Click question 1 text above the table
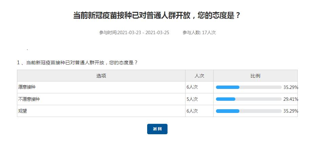Screen dimensions: 314x141 click(77, 63)
